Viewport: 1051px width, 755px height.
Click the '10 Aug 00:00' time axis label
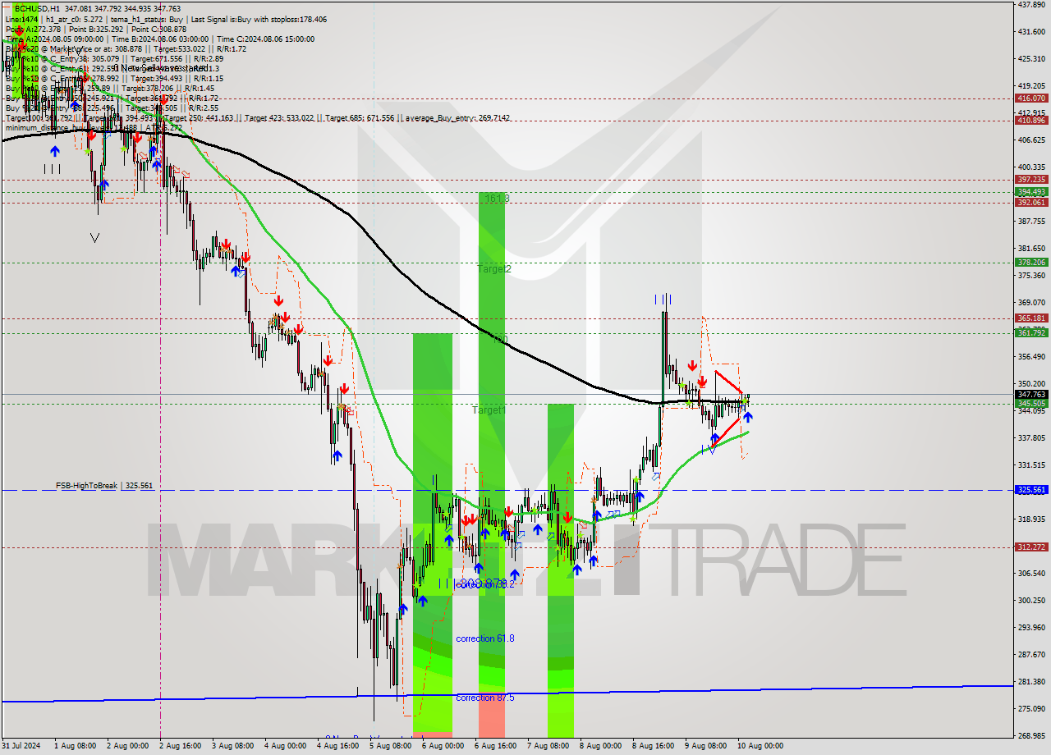pyautogui.click(x=760, y=746)
